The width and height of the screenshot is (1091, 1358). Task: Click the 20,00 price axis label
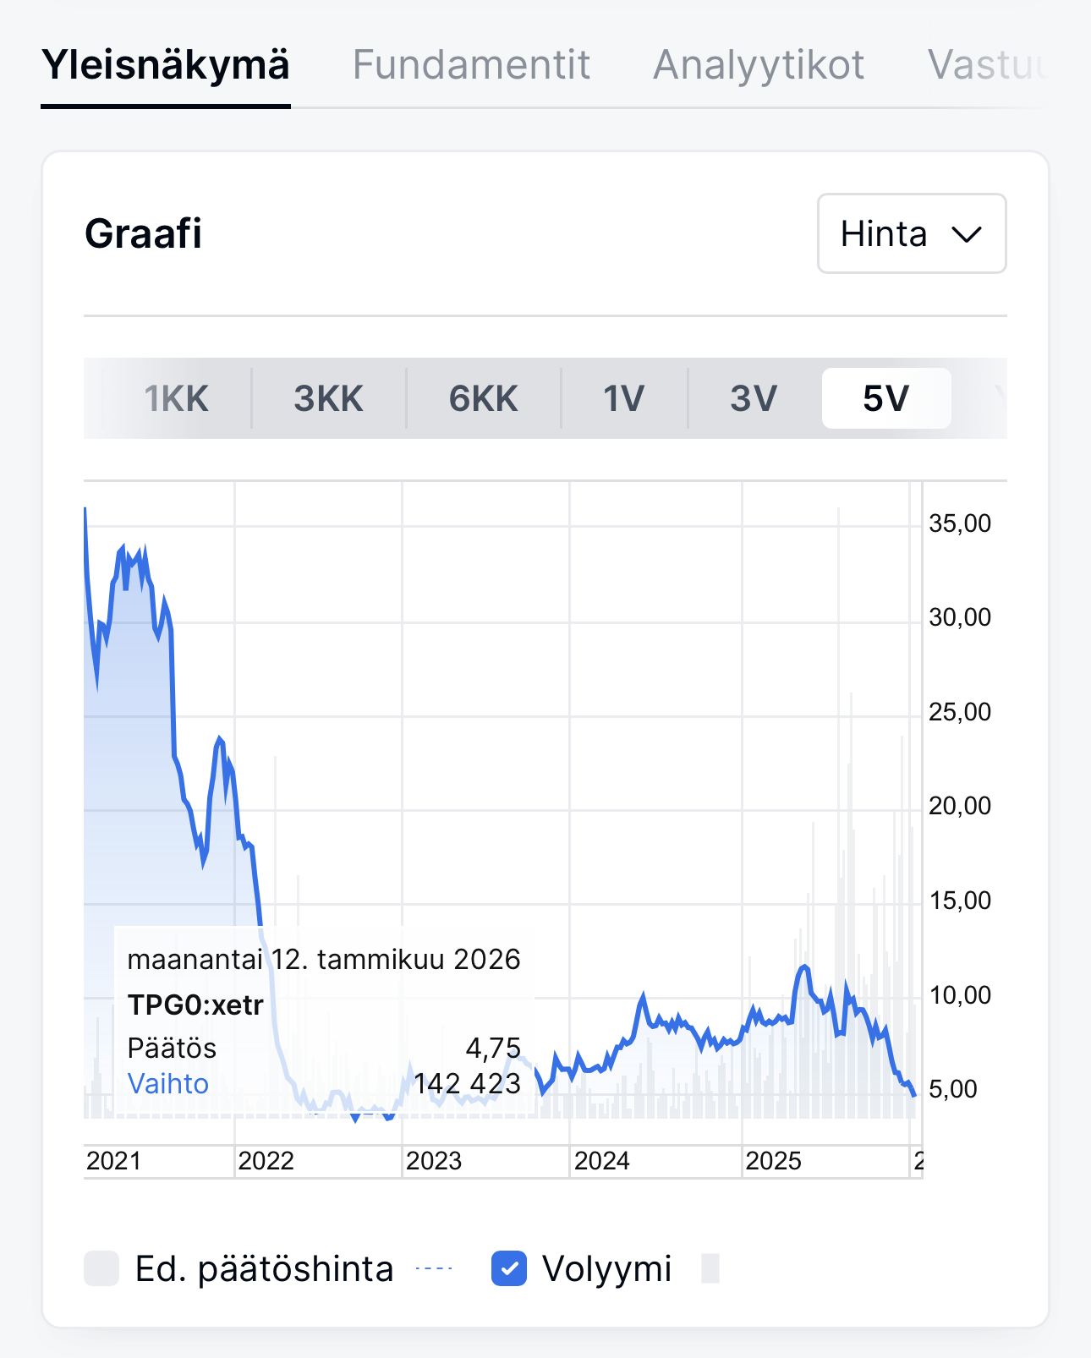(x=959, y=806)
